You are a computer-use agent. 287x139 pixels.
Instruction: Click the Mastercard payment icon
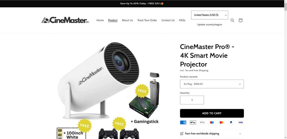pyautogui.click(x=221, y=122)
